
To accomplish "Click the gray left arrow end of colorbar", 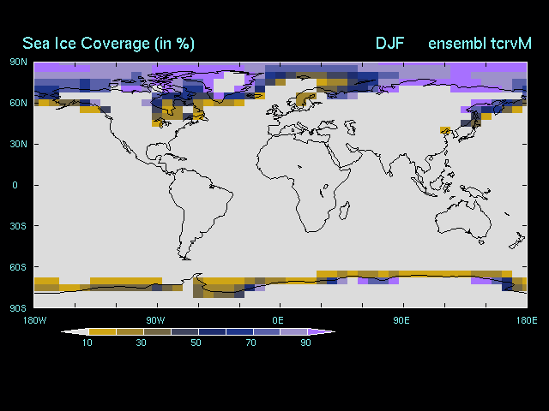I will 75,331.
